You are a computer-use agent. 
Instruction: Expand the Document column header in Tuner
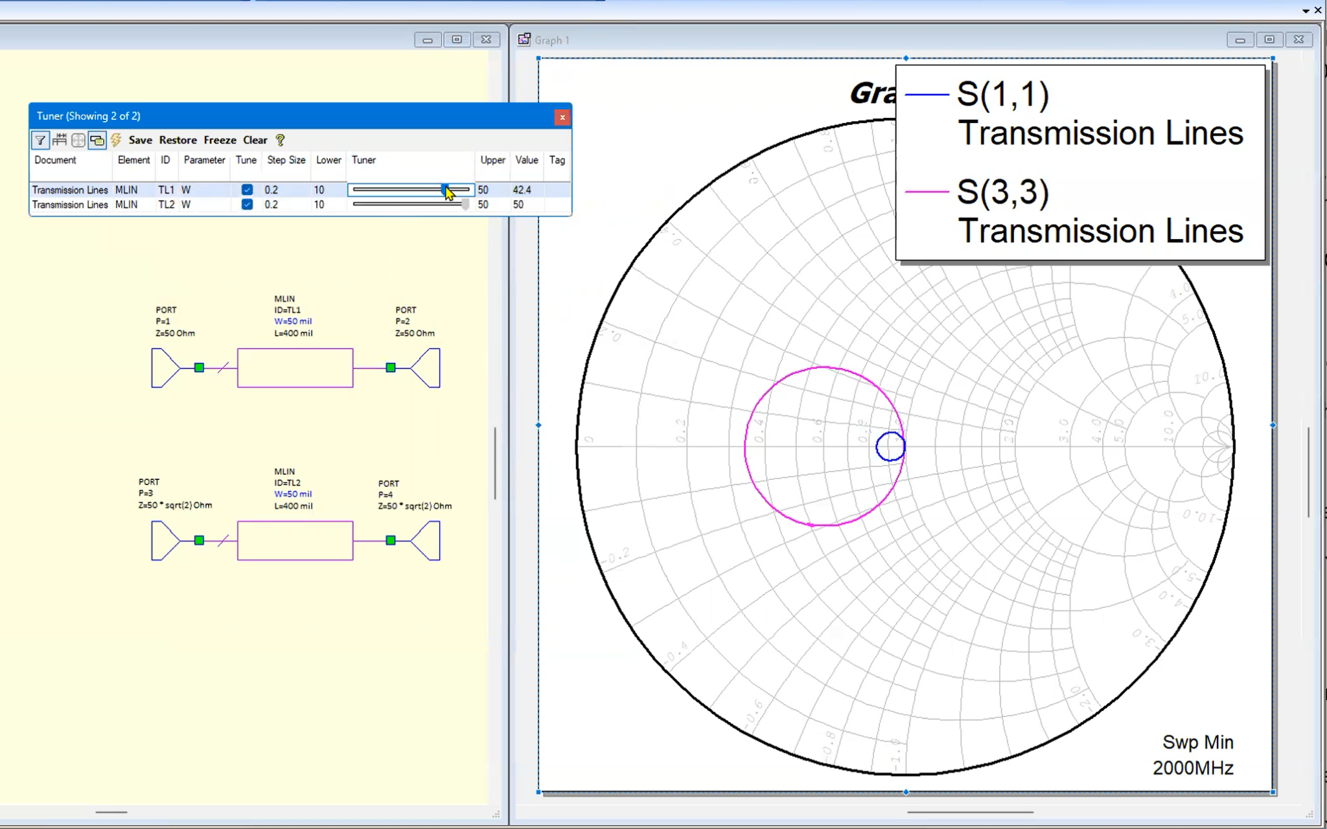(55, 160)
